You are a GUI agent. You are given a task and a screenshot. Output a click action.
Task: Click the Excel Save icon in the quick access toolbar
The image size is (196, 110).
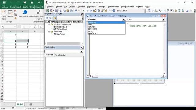pyautogui.click(x=4, y=2)
